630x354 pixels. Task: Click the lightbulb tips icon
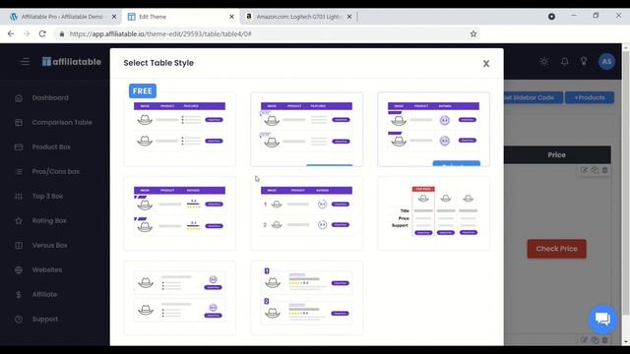(x=584, y=61)
